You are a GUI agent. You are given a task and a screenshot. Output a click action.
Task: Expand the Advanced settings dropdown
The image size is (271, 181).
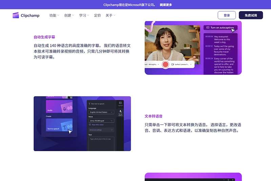(x=101, y=130)
